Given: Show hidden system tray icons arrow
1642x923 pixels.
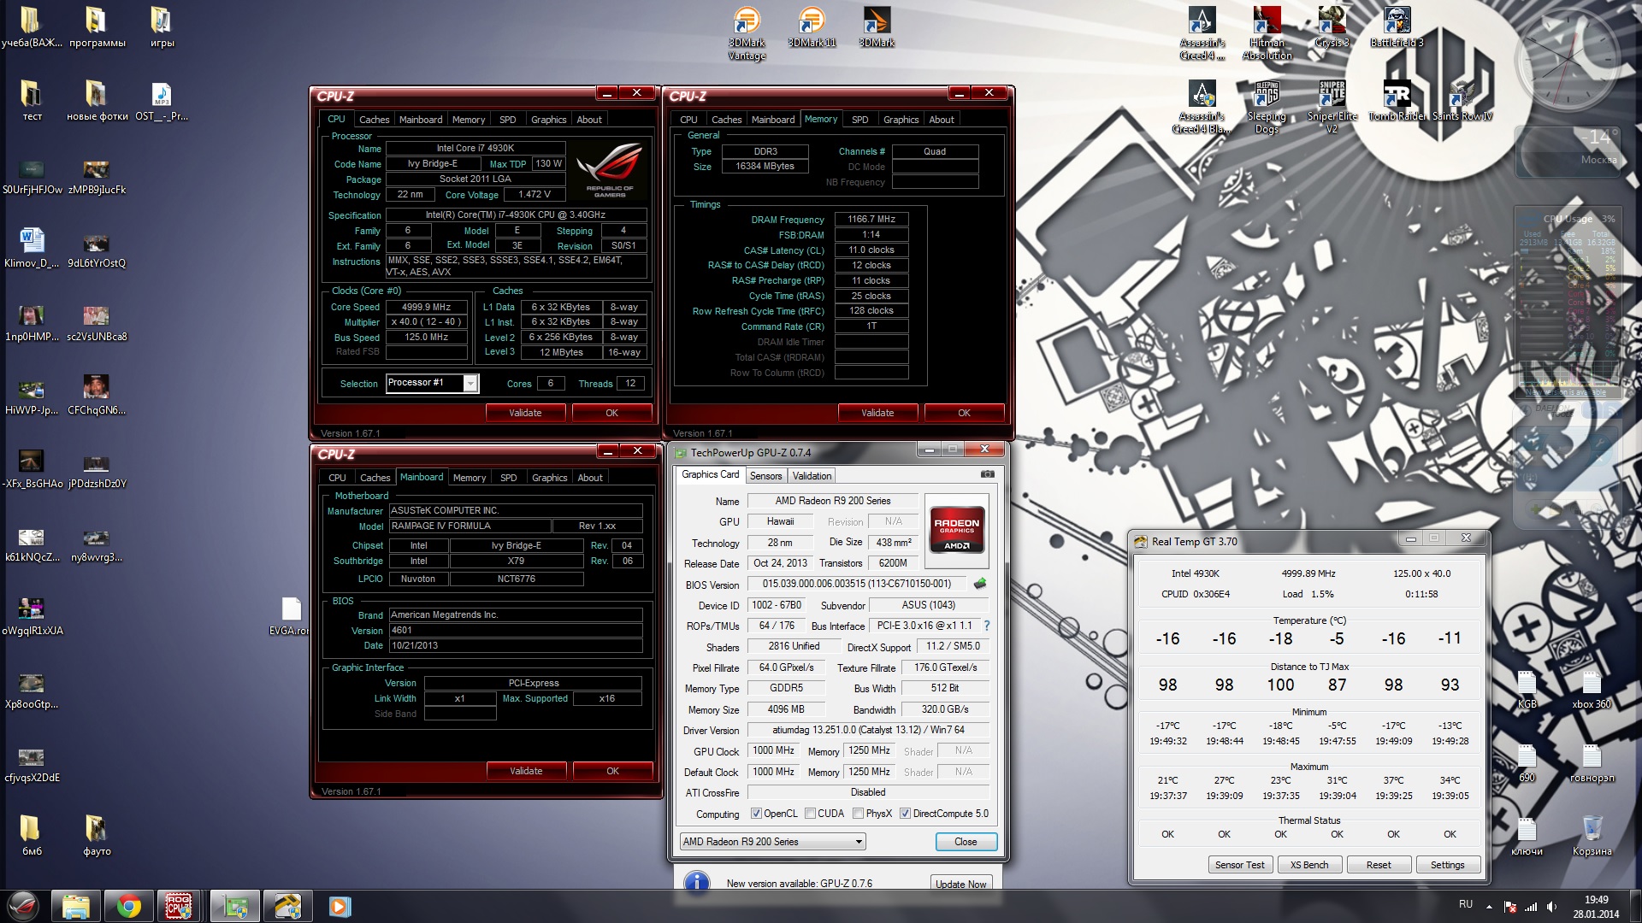Looking at the screenshot, I should [x=1489, y=906].
